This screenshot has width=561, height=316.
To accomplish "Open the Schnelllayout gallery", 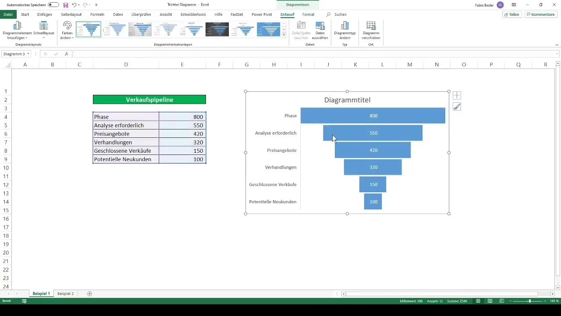I will pos(43,30).
